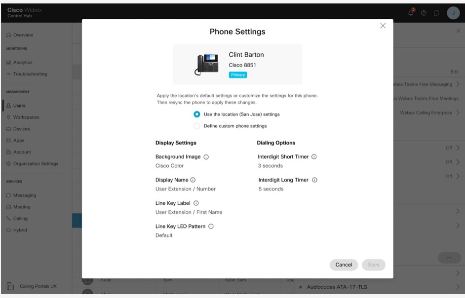Click info icon beside Line Key LED Pattern
Viewport: 465px width, 298px height.
(211, 226)
